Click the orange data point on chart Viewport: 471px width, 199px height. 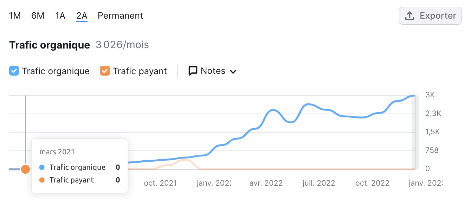(25, 169)
